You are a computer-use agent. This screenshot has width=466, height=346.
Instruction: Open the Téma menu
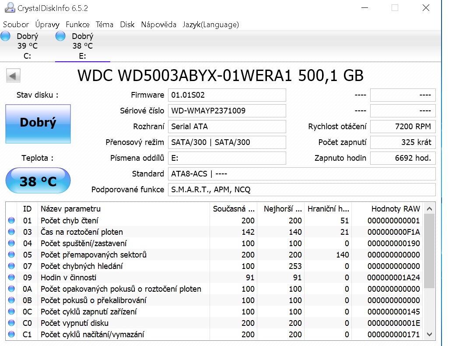tap(104, 25)
